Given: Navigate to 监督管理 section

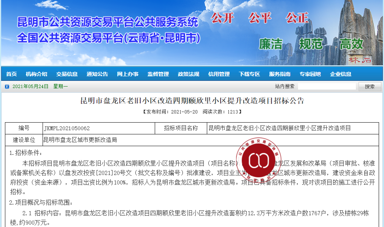Looking at the screenshot, I should (158, 74).
